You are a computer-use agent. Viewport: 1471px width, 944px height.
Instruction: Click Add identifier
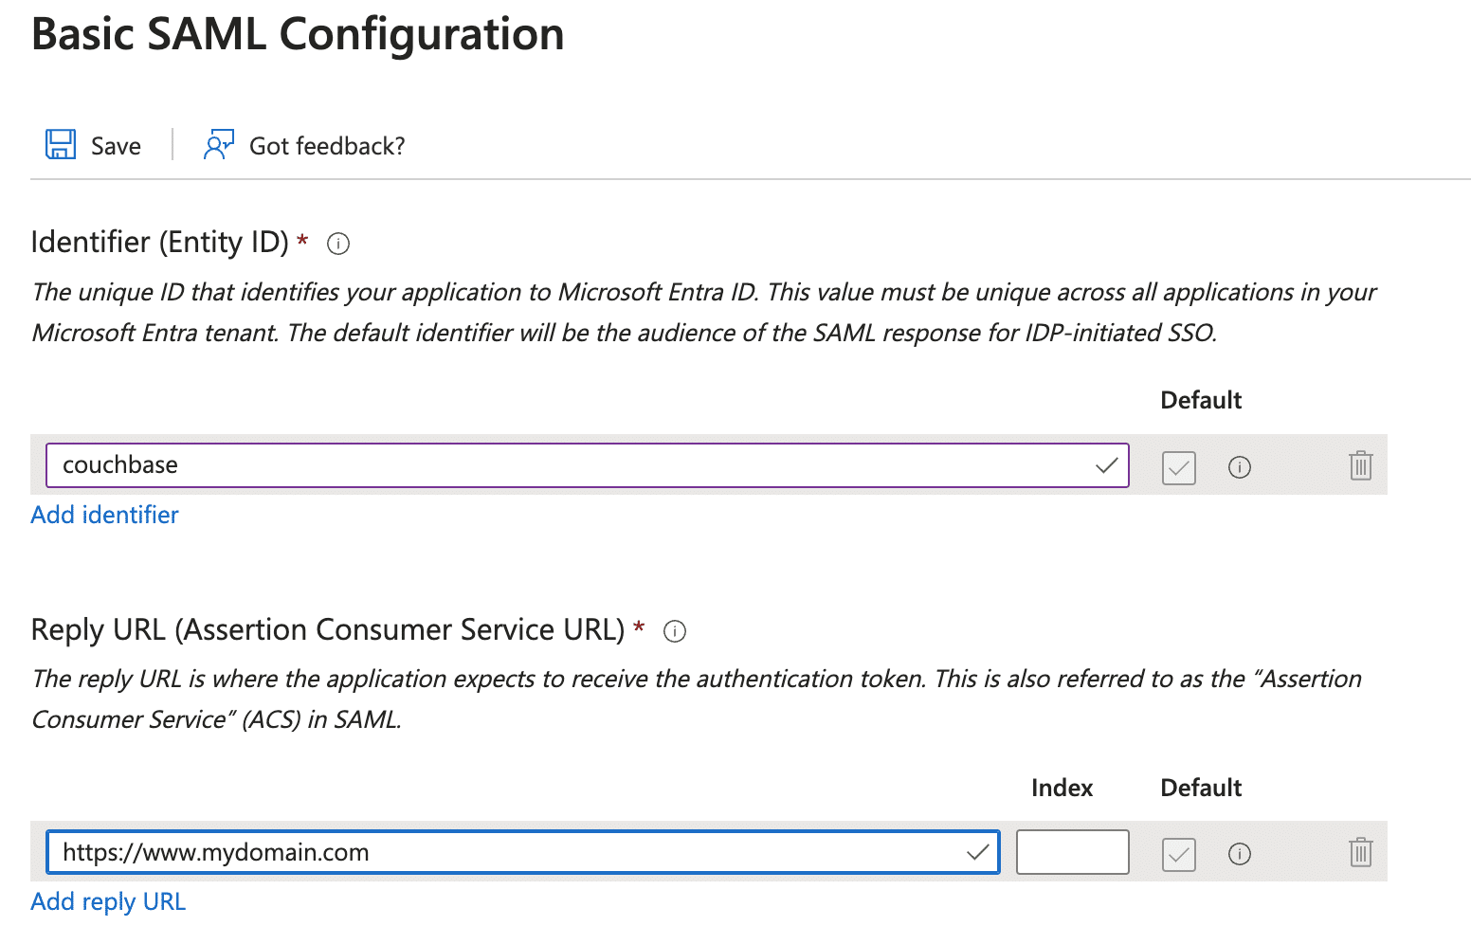pos(104,515)
